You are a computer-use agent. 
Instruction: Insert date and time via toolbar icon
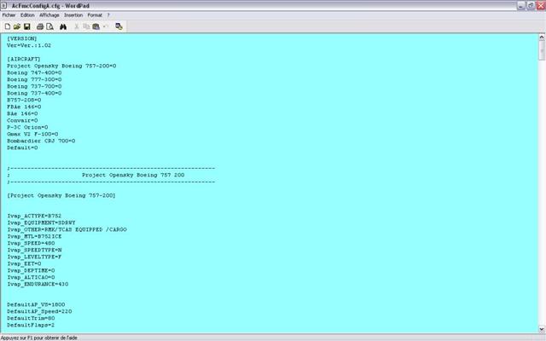click(119, 26)
